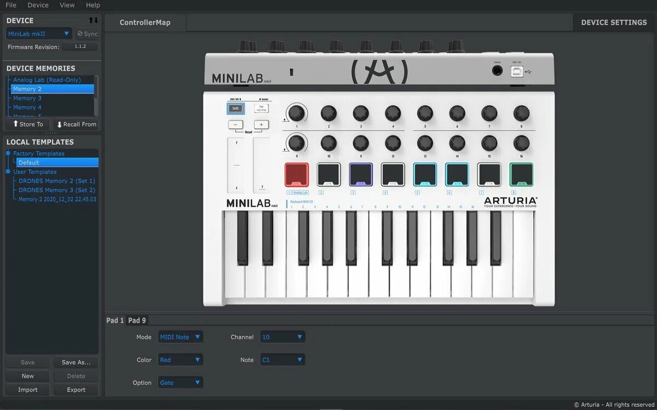The image size is (657, 410).
Task: Select knob 12 on the controller
Action: (x=393, y=143)
